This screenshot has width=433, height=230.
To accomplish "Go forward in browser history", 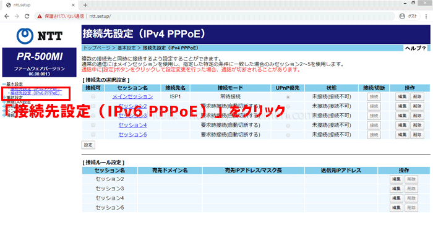I will [17, 16].
